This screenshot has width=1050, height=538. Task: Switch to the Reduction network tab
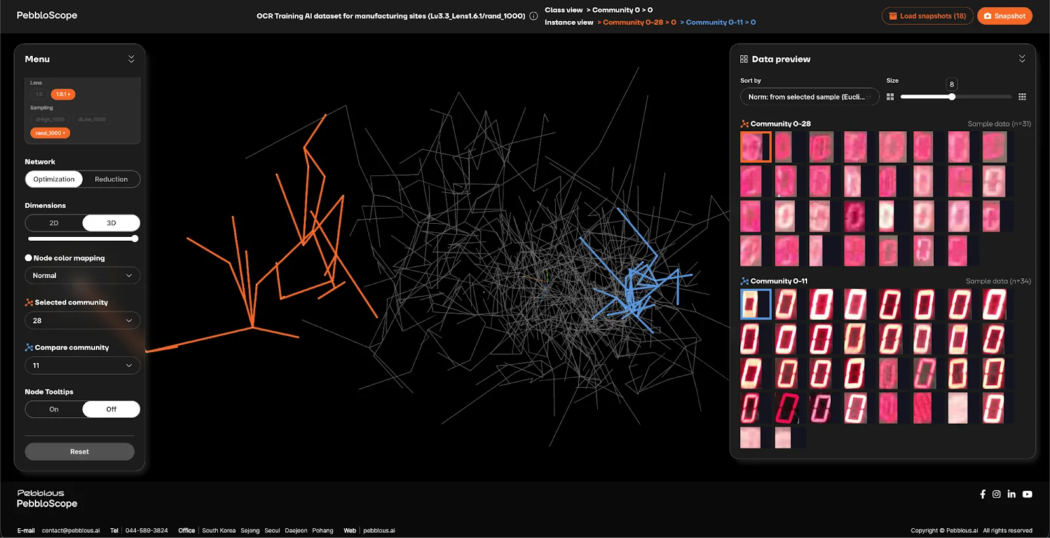pyautogui.click(x=111, y=179)
